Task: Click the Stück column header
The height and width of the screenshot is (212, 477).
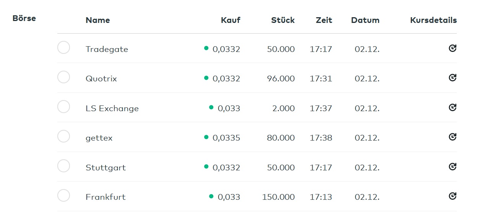Action: (x=283, y=20)
